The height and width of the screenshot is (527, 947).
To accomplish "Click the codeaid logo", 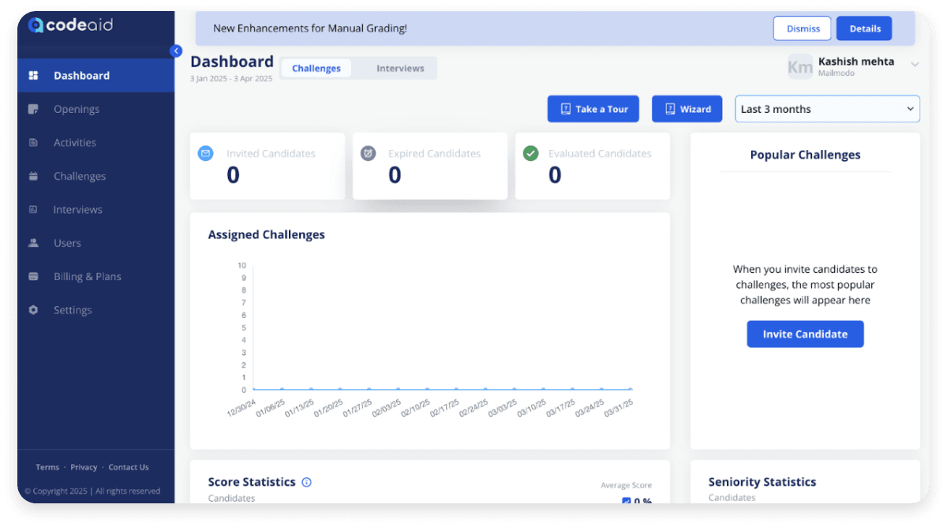I will (70, 25).
